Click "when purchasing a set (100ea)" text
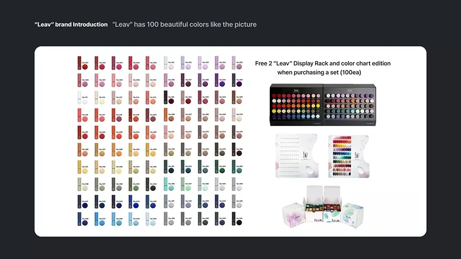 (x=319, y=72)
